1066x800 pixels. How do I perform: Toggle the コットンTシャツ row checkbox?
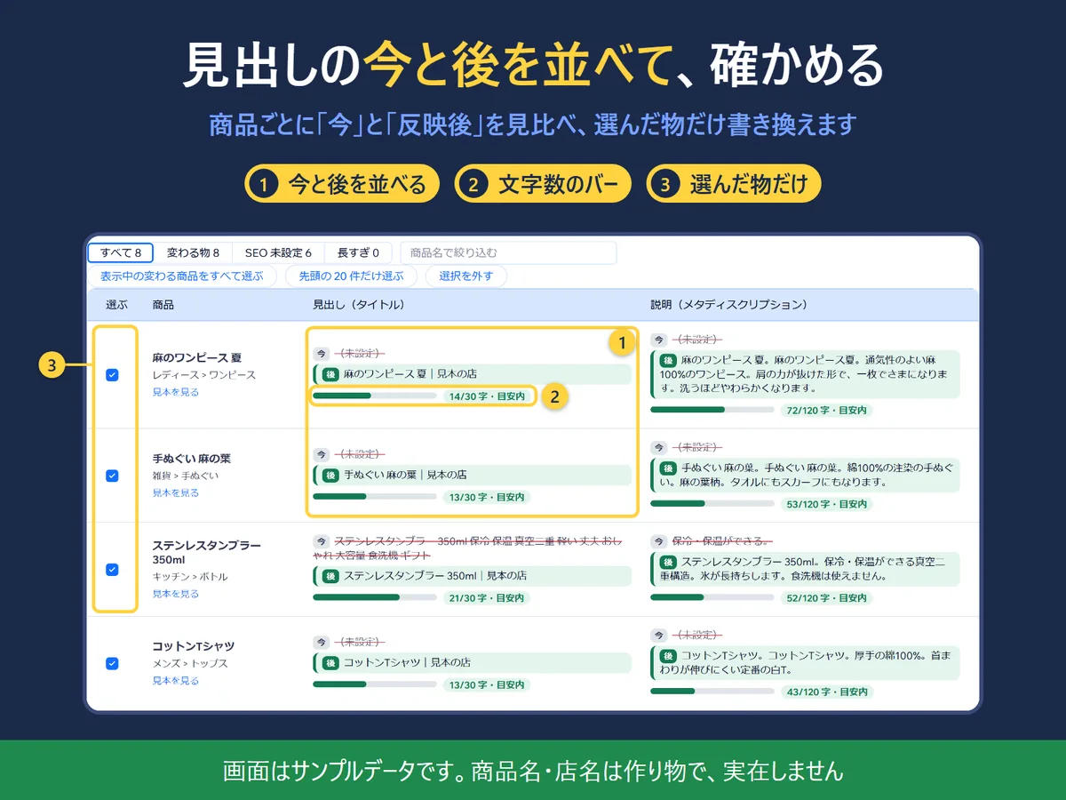pos(112,663)
